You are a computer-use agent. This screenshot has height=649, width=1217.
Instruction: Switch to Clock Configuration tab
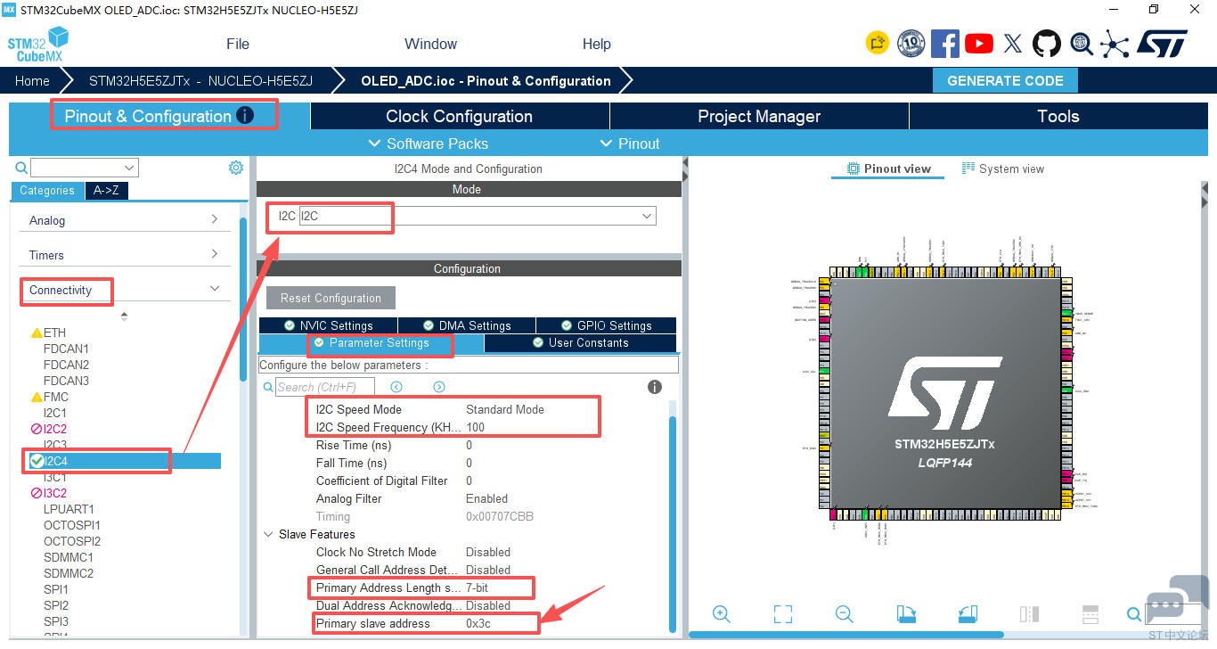pos(460,116)
